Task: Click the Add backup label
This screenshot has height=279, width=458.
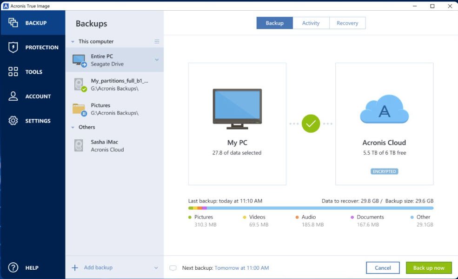Action: coord(98,267)
